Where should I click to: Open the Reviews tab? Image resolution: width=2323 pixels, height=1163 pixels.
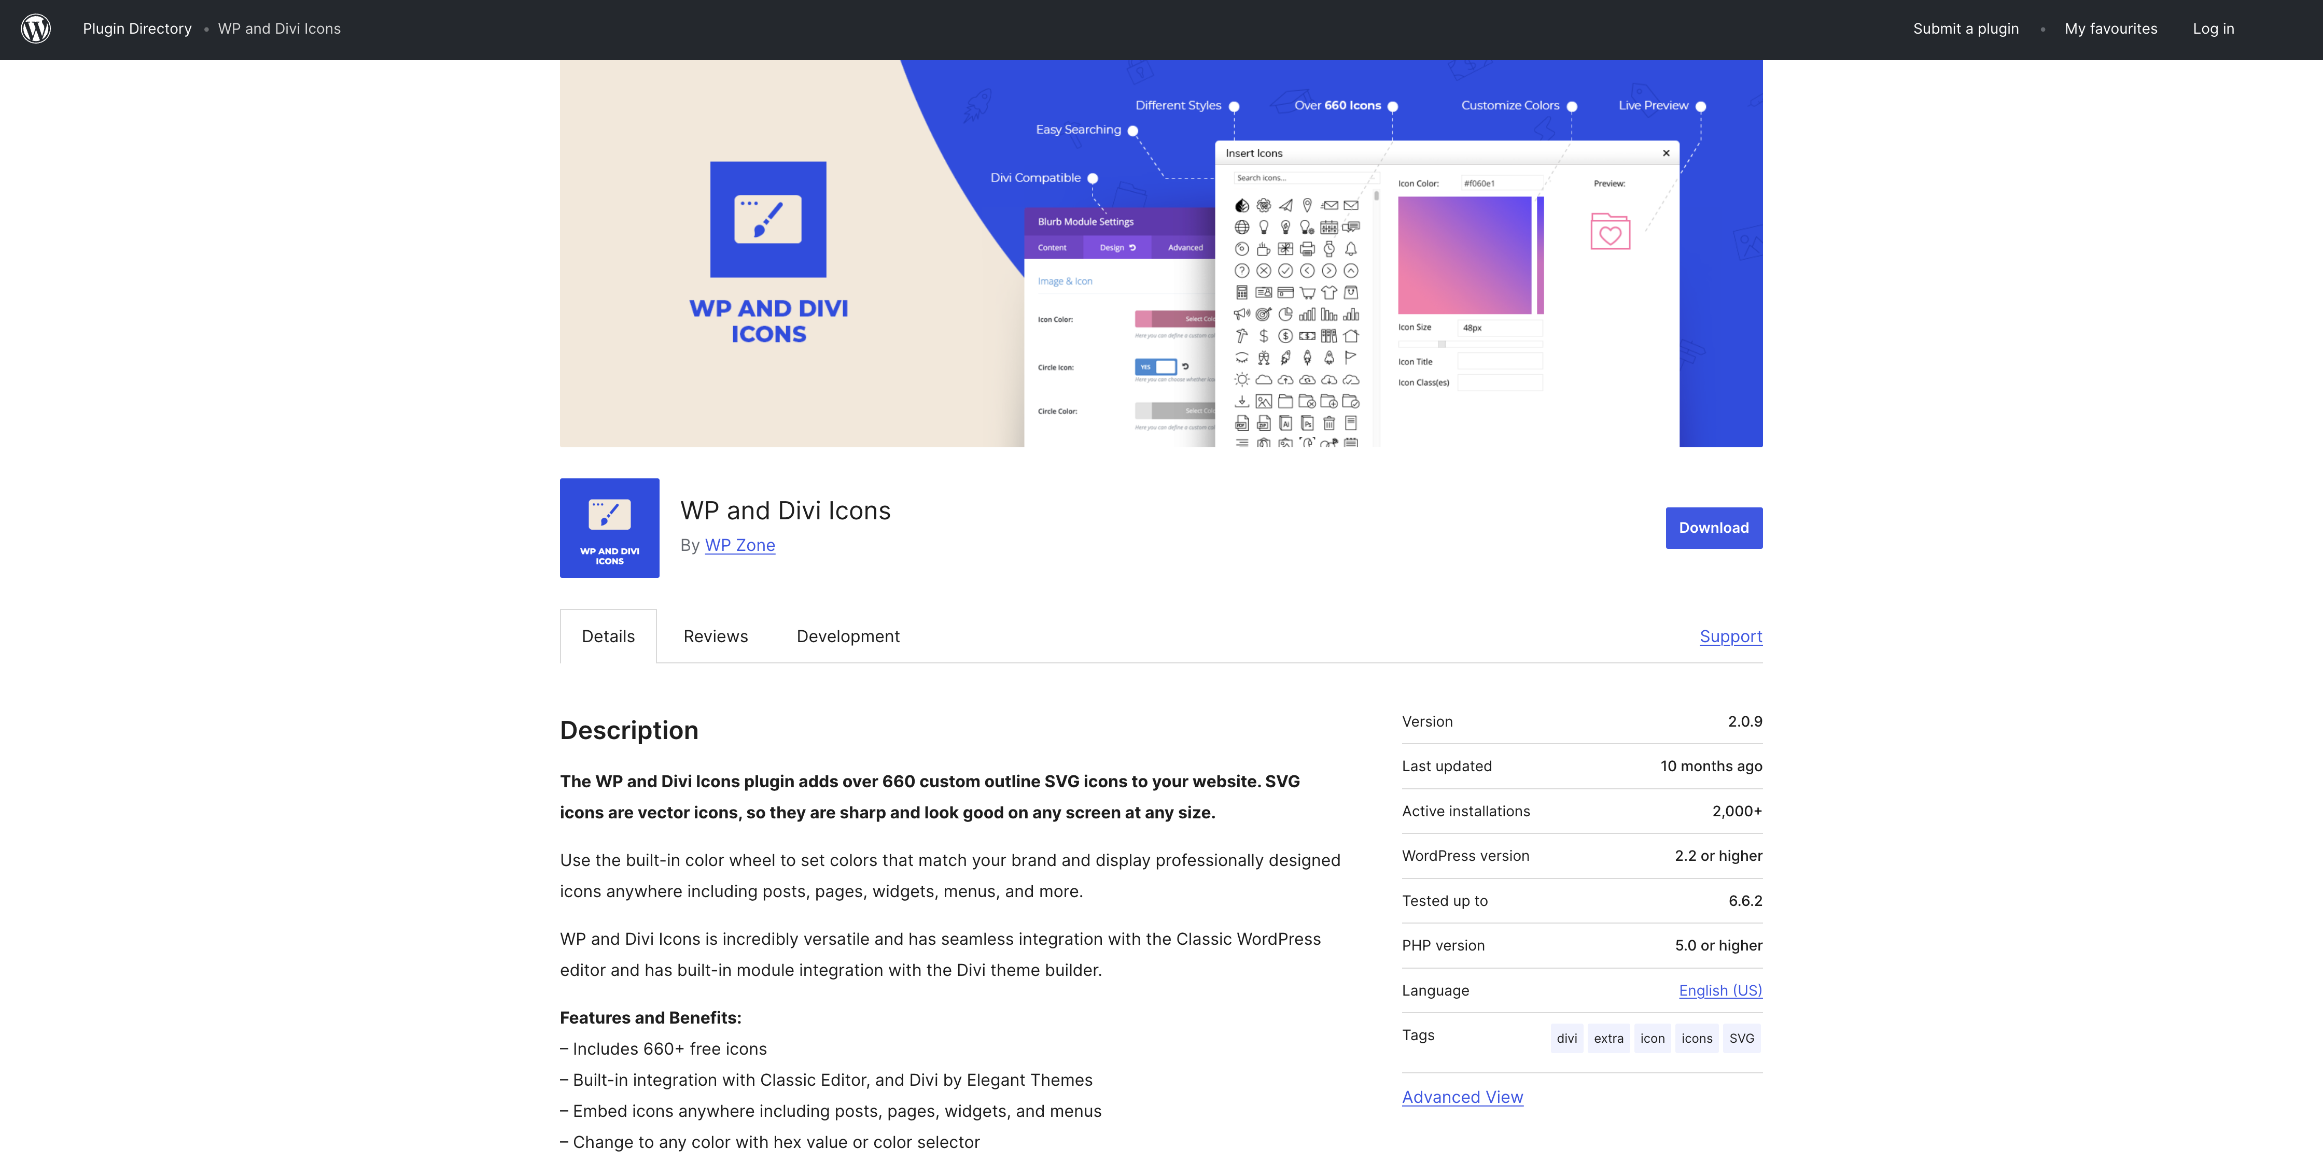click(715, 636)
